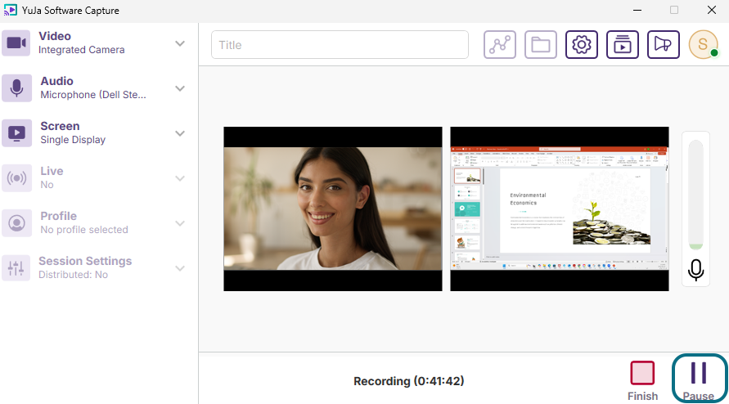Click the YuJa app logo in title bar
Viewport: 729px width, 404px height.
click(11, 10)
